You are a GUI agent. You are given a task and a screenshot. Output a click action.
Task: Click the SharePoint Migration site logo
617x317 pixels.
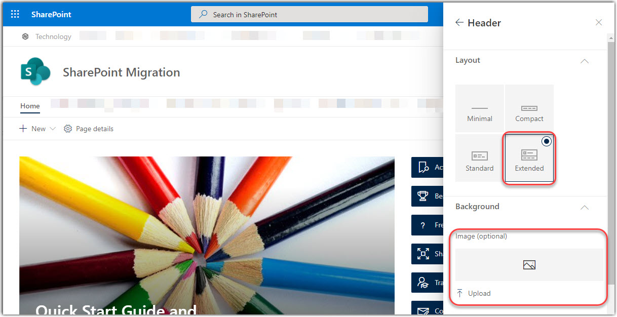click(34, 71)
